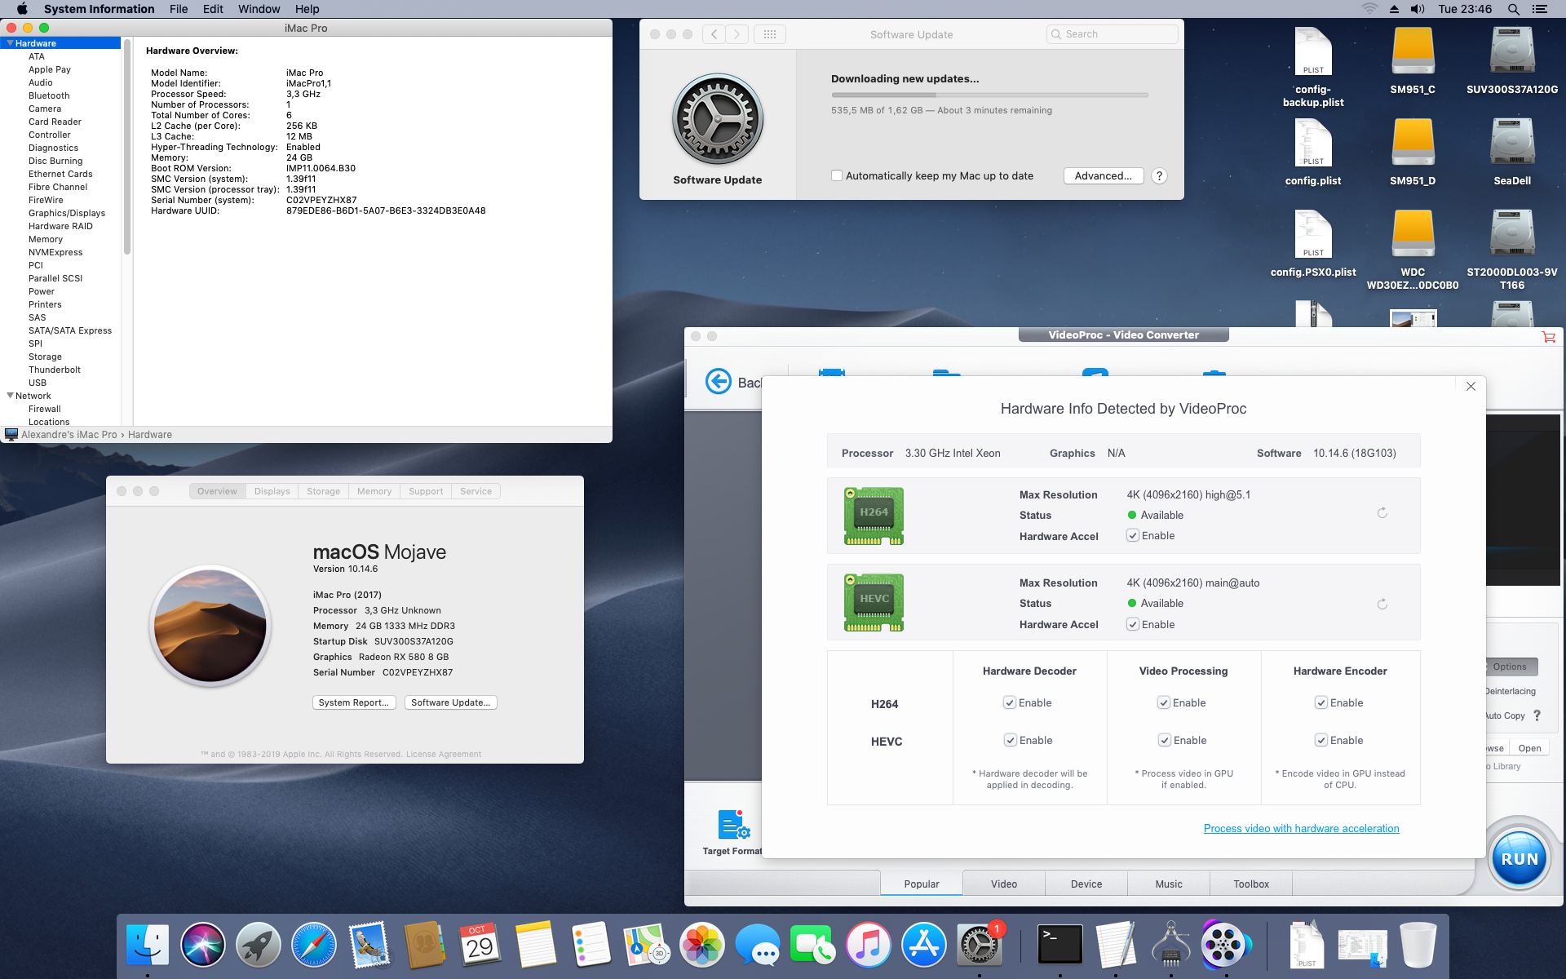Open the Target Format icon in VideoProc
The image size is (1566, 979).
point(734,825)
